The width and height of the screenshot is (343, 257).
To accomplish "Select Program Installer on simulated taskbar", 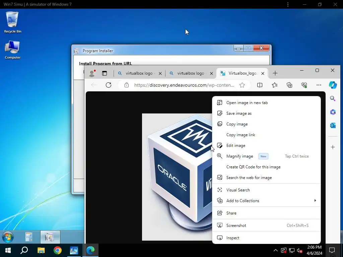I will pyautogui.click(x=50, y=237).
